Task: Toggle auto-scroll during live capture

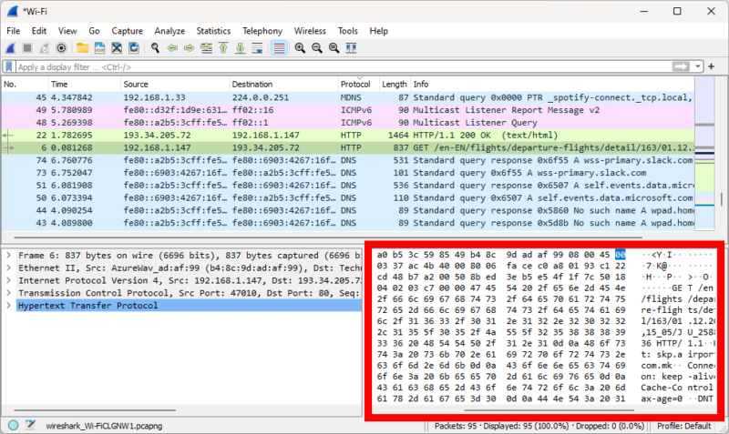Action: [257, 48]
